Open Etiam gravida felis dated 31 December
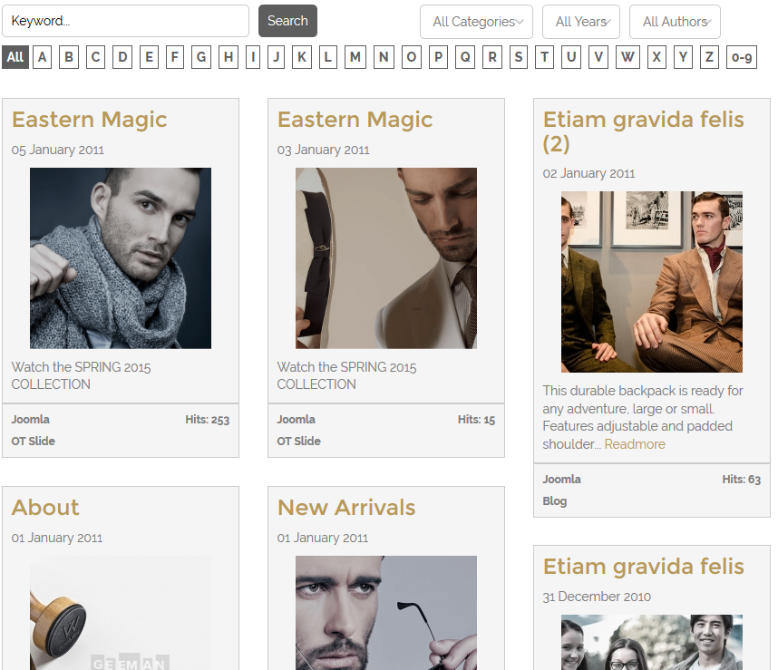 click(x=644, y=567)
